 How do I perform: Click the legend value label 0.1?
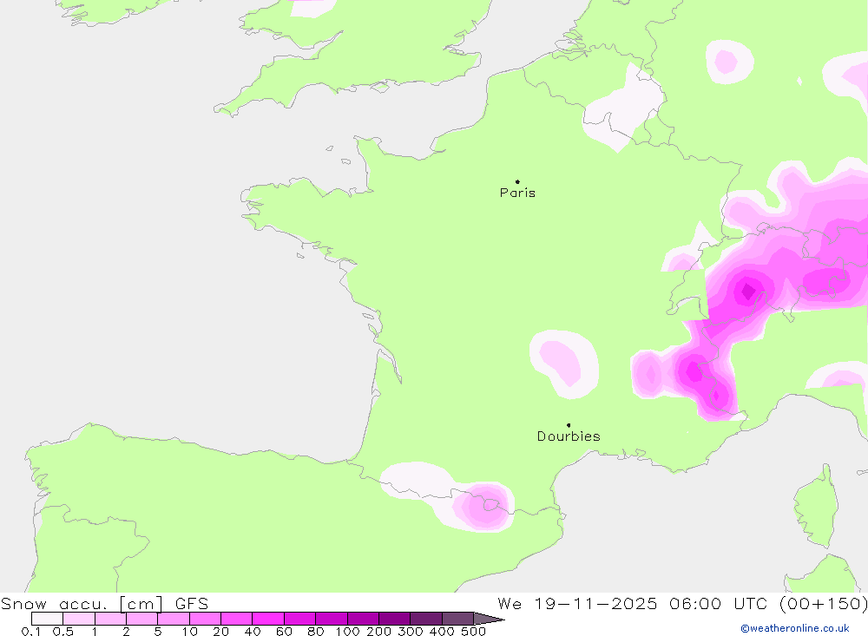point(31,631)
